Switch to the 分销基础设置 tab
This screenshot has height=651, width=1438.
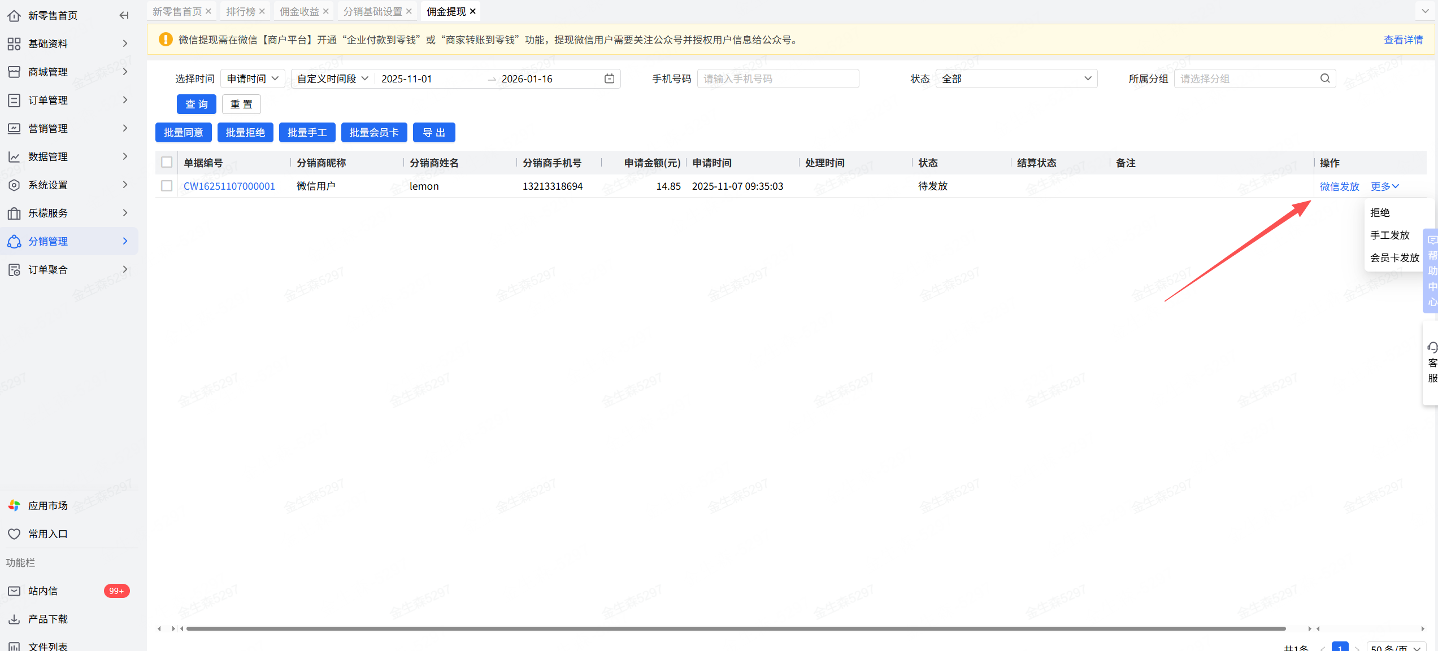[372, 11]
